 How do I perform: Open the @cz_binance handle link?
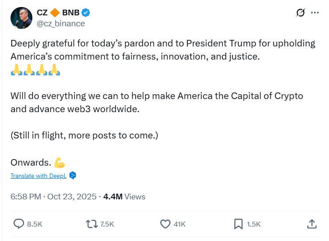(x=61, y=23)
